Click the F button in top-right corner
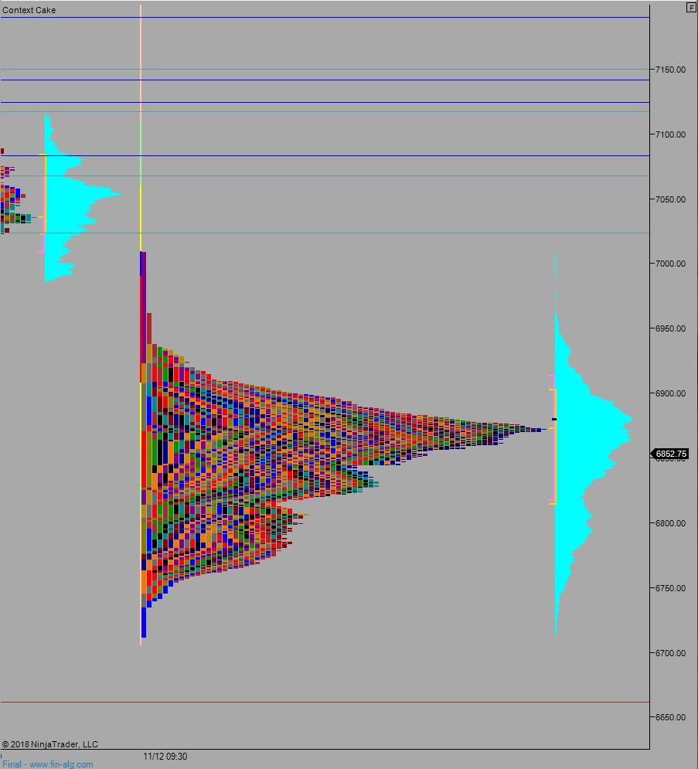This screenshot has height=769, width=698. [x=691, y=8]
